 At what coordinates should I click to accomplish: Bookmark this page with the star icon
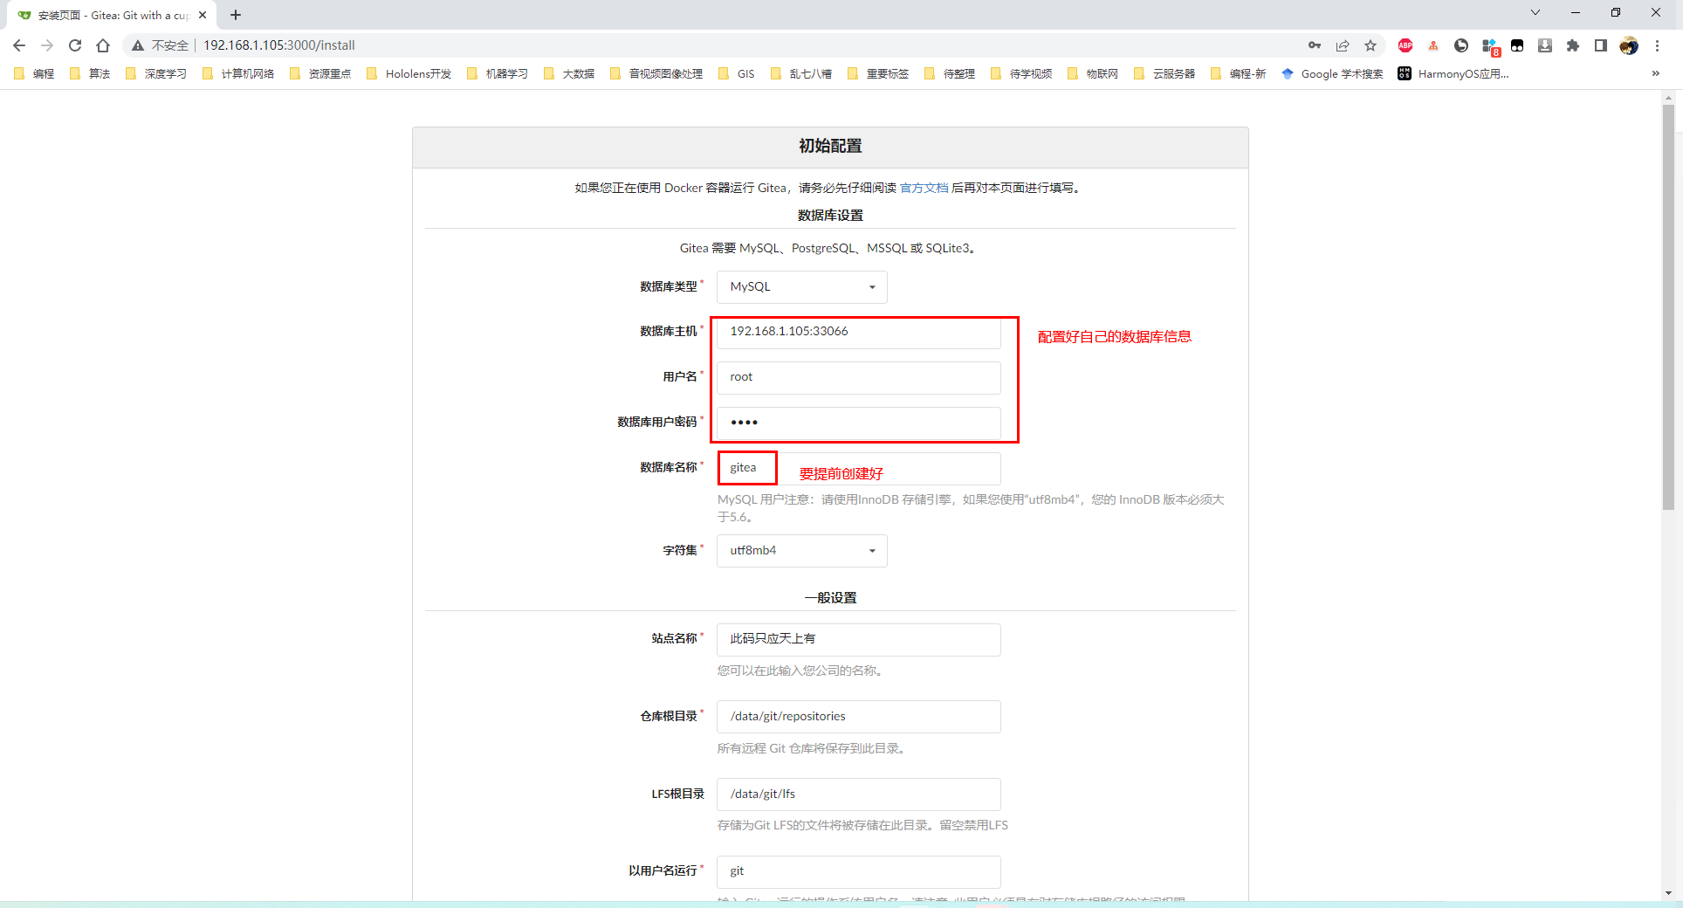[1370, 45]
